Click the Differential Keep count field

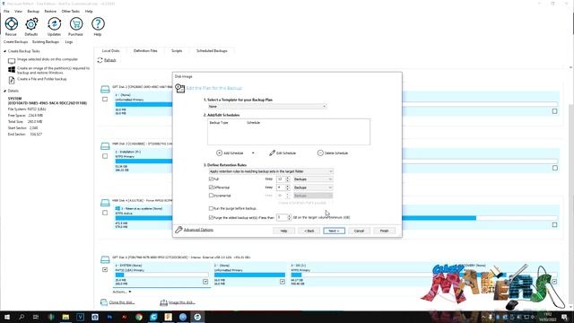[281, 188]
